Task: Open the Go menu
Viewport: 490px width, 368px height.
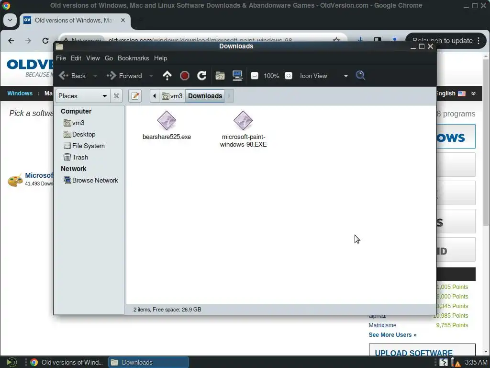Action: [109, 58]
